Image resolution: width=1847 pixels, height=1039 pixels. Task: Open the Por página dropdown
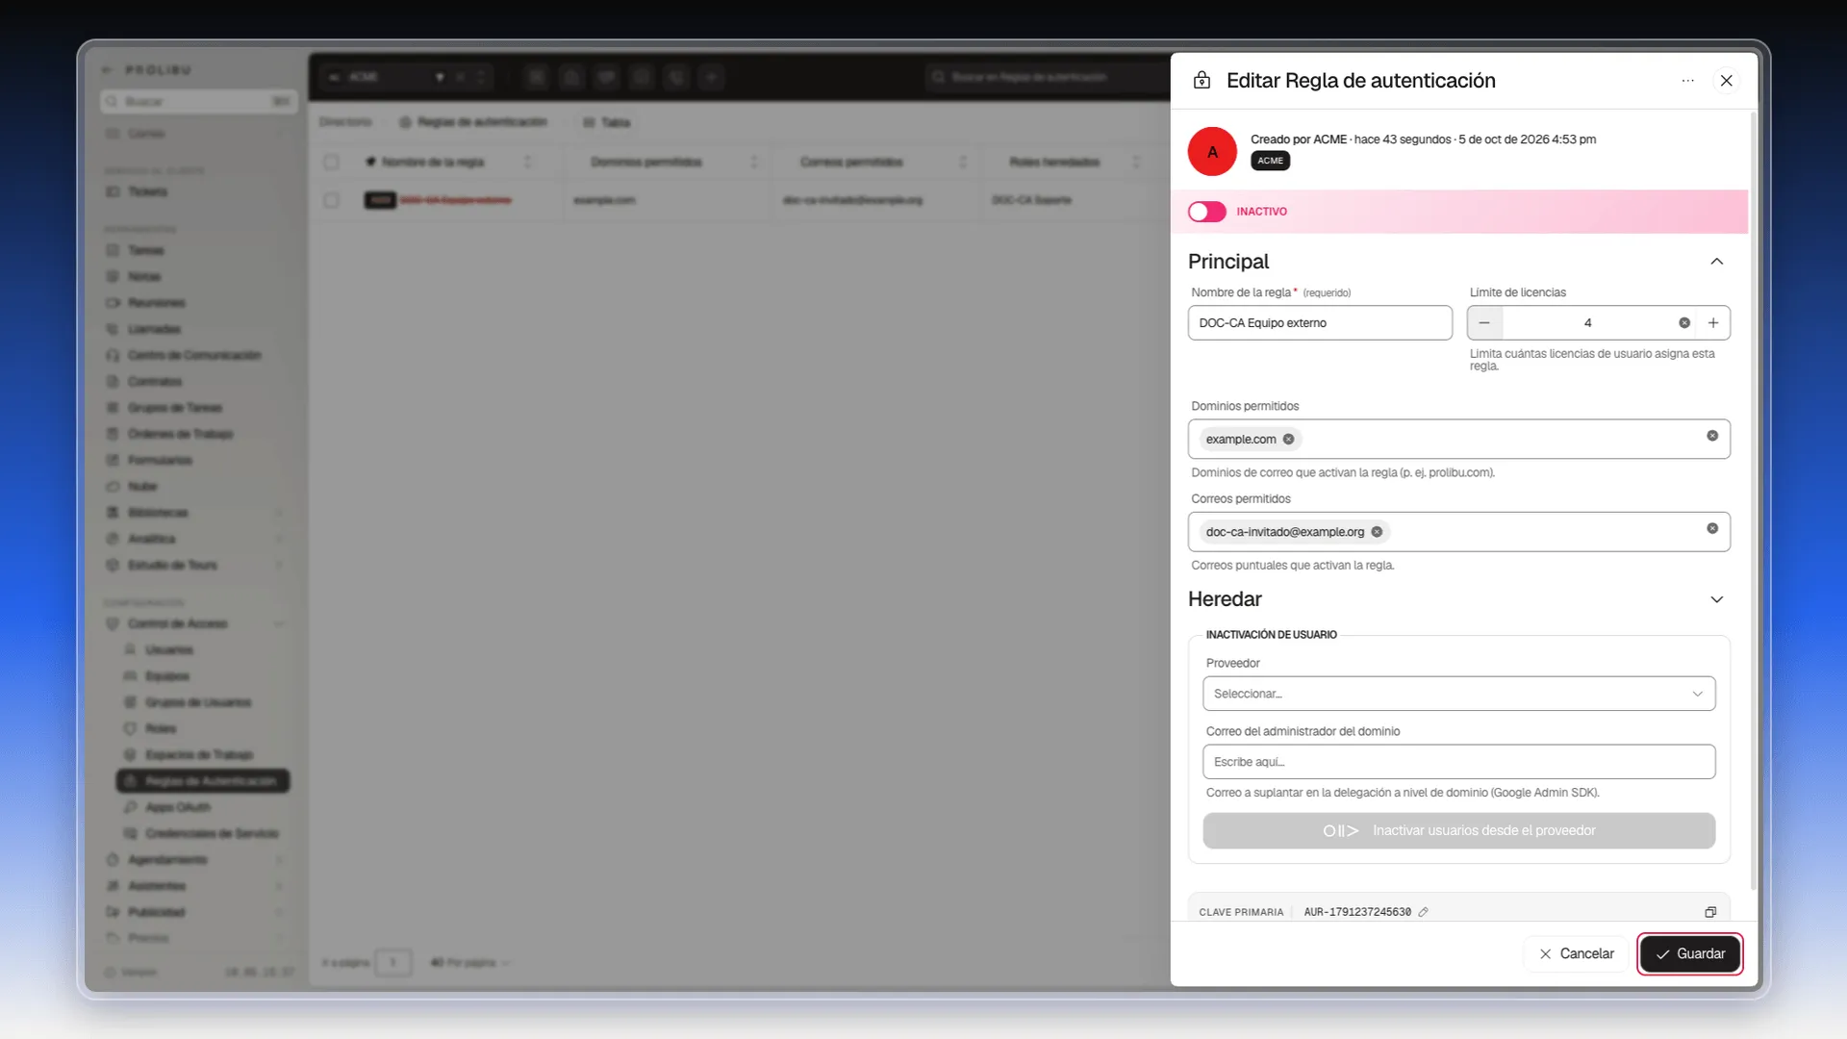(x=469, y=962)
